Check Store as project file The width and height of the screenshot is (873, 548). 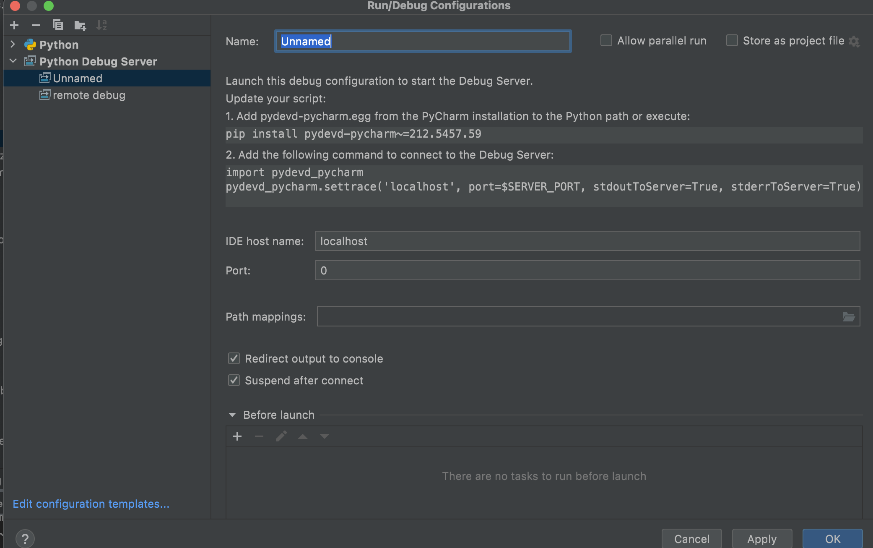click(x=732, y=41)
